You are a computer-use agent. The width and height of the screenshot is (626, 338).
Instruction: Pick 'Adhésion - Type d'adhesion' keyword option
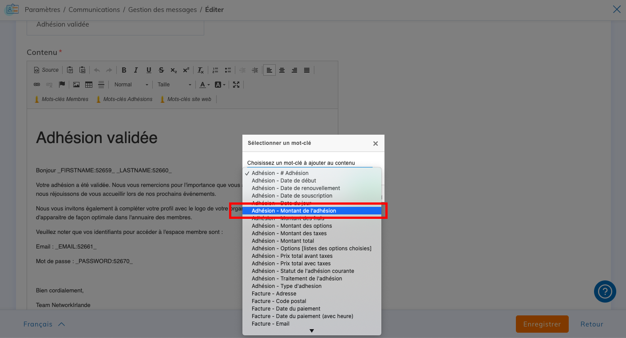tap(286, 286)
